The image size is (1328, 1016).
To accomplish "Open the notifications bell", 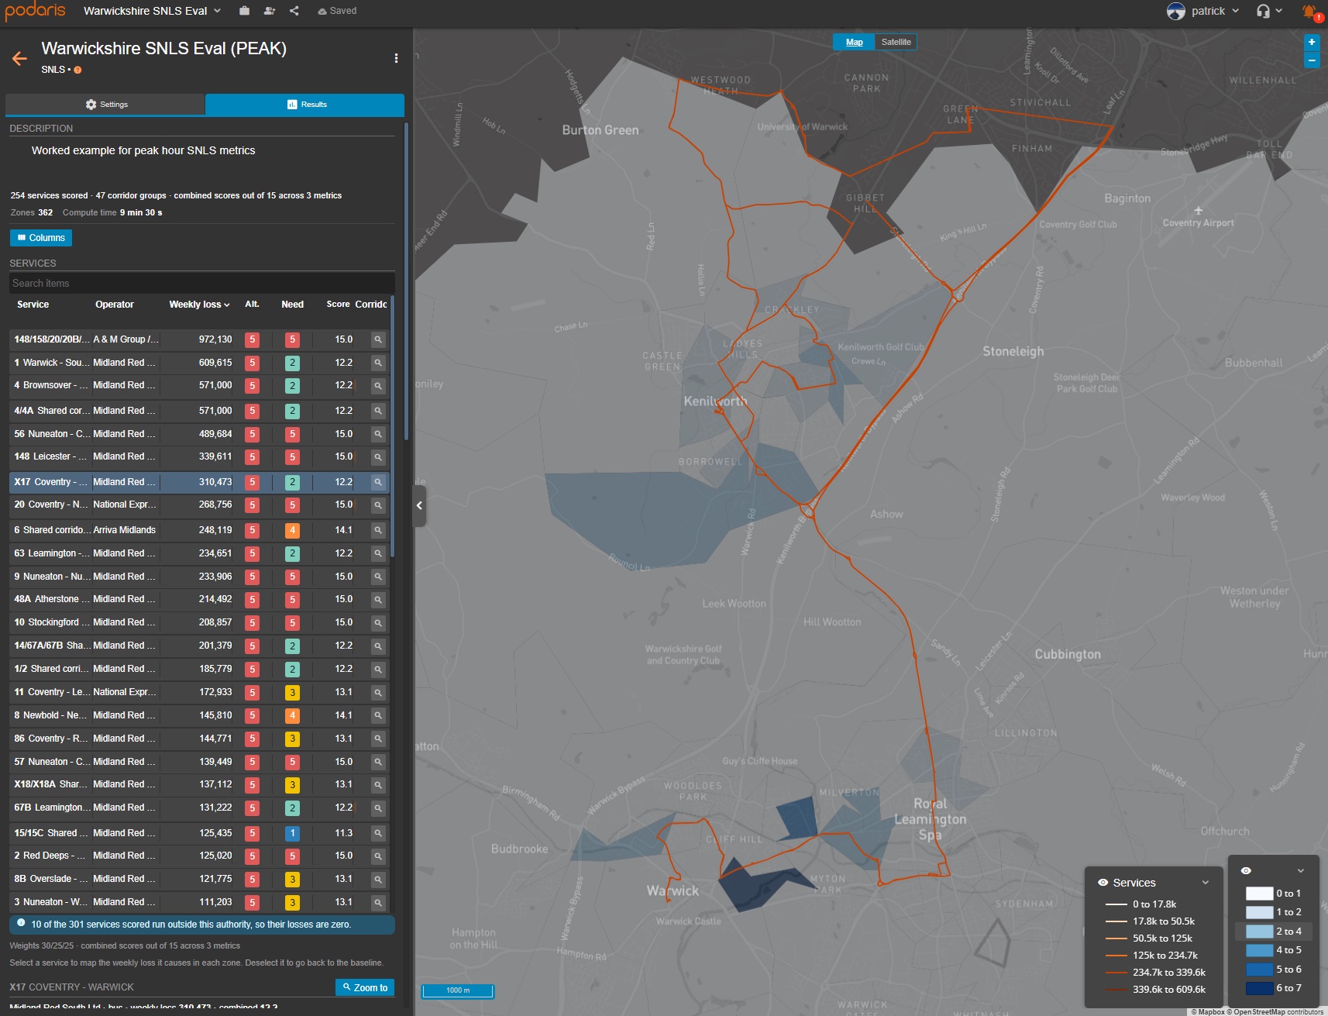I will coord(1309,12).
